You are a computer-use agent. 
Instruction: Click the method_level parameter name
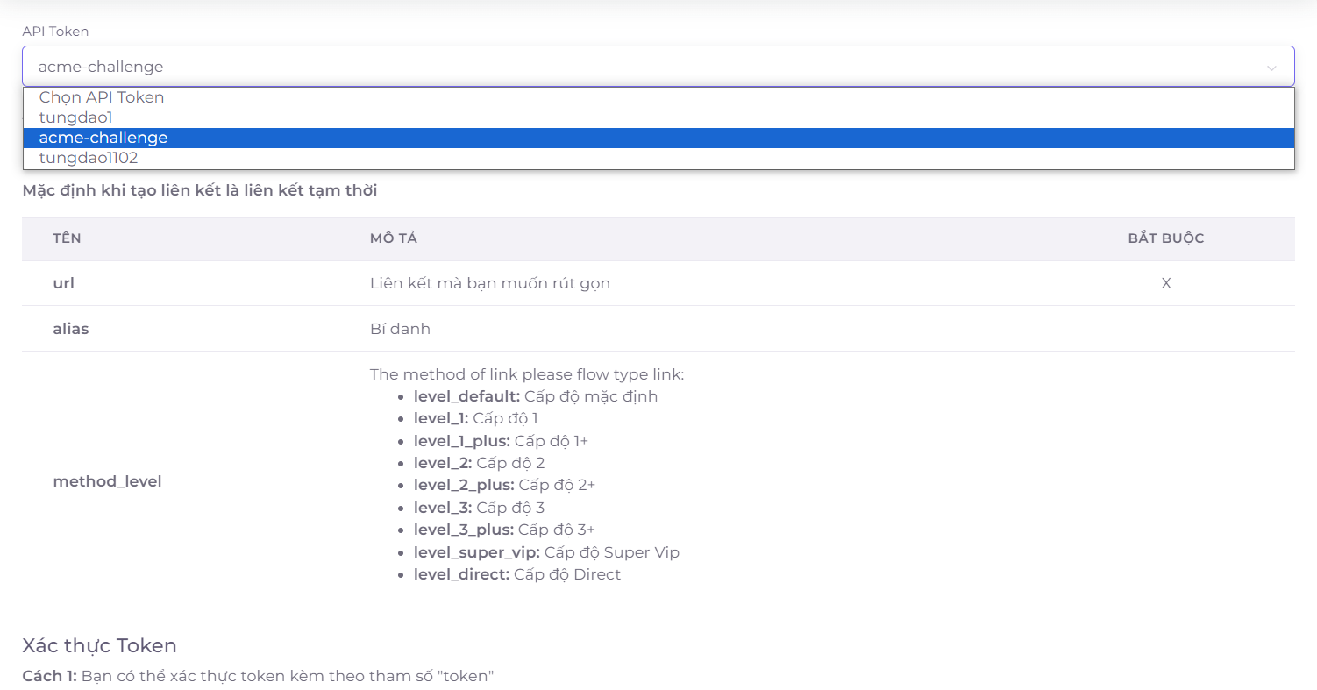(107, 481)
